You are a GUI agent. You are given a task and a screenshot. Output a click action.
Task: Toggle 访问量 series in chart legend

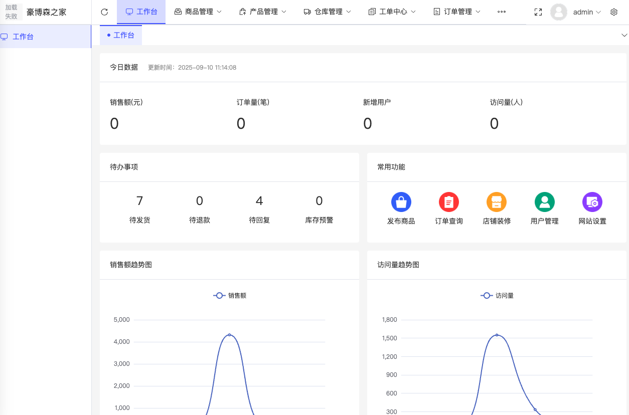497,296
